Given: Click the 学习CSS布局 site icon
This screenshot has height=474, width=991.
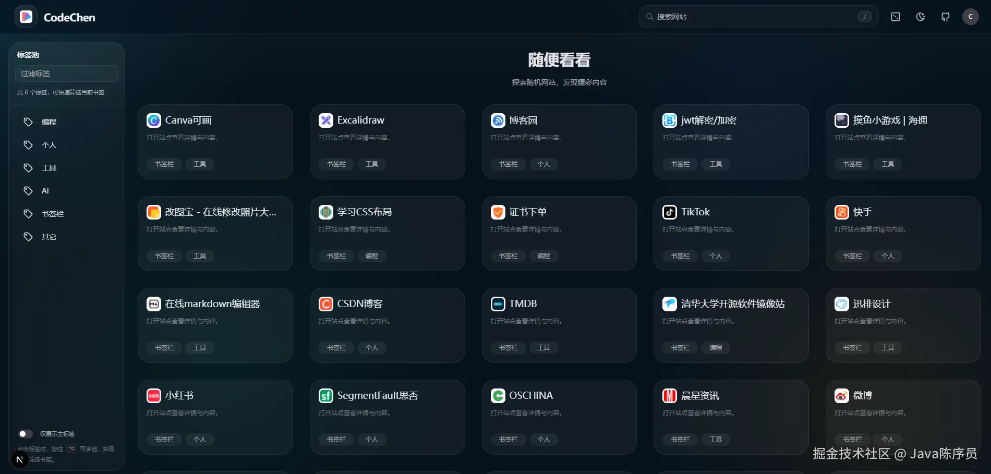Looking at the screenshot, I should point(326,212).
